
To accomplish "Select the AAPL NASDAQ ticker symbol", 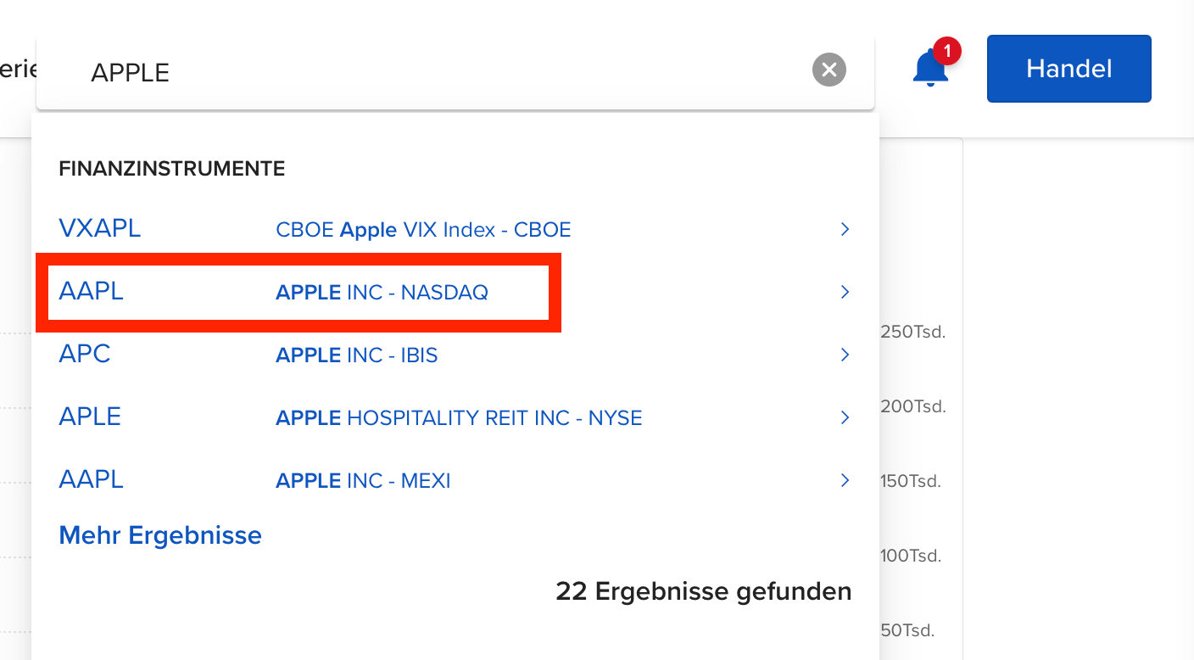I will pos(91,291).
